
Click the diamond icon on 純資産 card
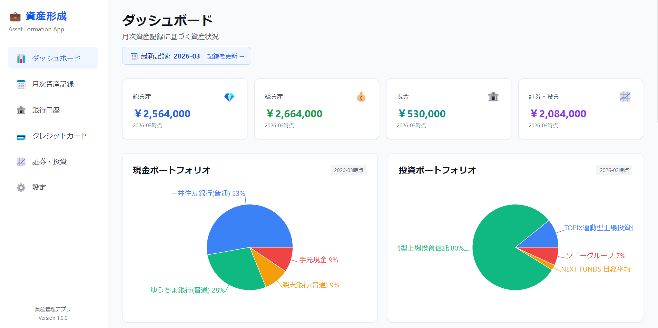click(x=230, y=97)
